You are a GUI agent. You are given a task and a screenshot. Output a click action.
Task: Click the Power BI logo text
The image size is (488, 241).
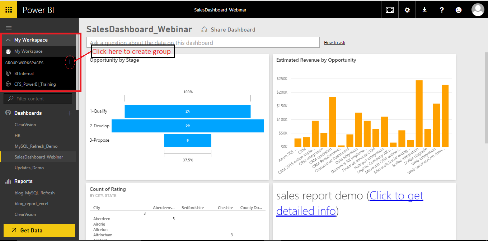pos(38,10)
